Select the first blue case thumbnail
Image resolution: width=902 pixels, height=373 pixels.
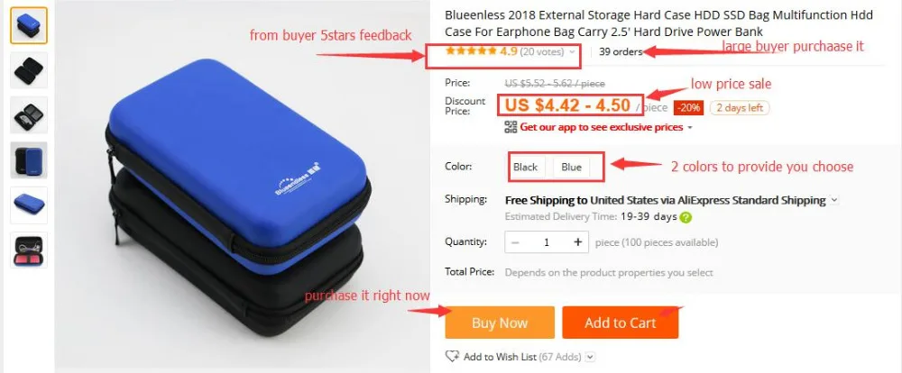[x=29, y=25]
